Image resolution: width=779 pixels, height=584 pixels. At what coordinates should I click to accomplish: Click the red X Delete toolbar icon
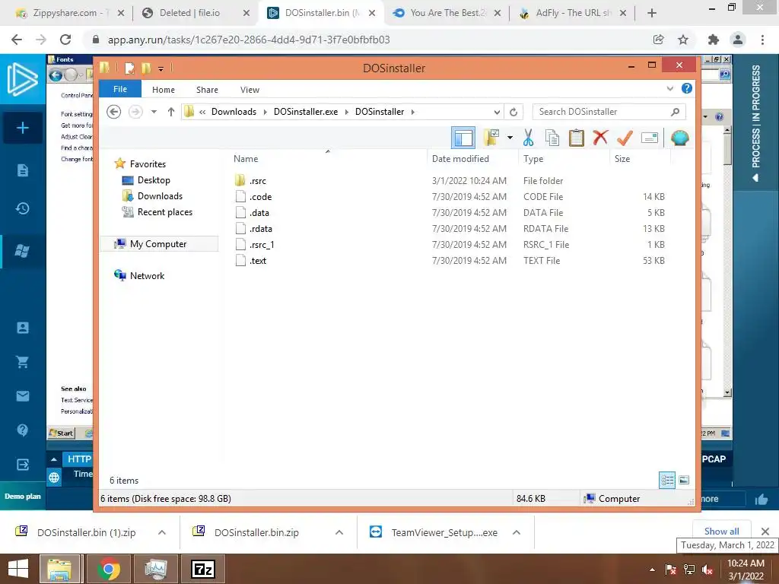pyautogui.click(x=600, y=137)
